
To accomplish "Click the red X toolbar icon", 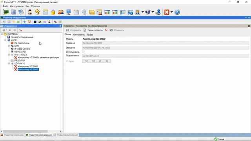I will coord(166,12).
